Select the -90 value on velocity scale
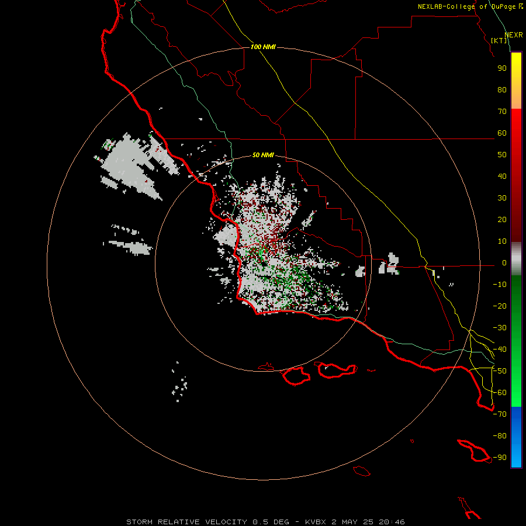The height and width of the screenshot is (526, 526). pos(500,458)
